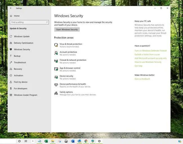The width and height of the screenshot is (183, 144).
Task: Open Device performance & health area
Action: tap(72, 85)
